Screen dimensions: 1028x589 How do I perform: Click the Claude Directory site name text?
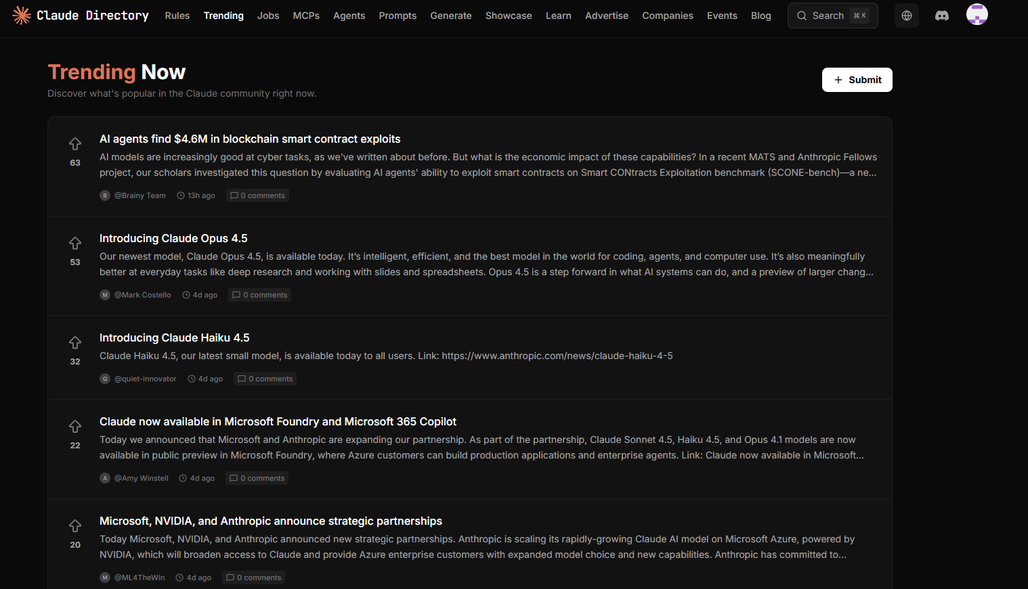point(93,15)
